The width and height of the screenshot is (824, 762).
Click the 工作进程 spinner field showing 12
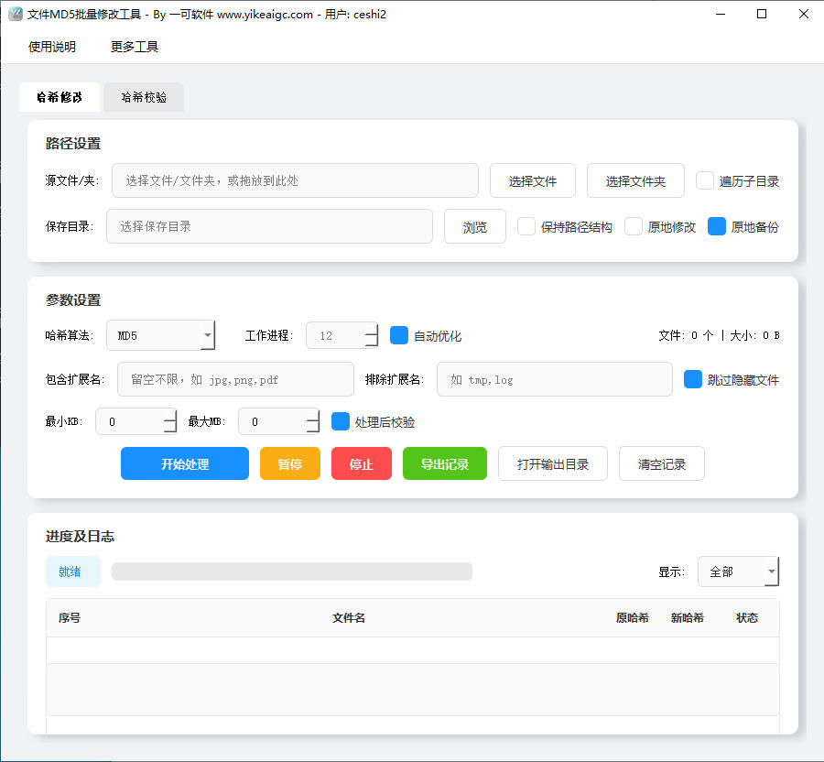(342, 335)
